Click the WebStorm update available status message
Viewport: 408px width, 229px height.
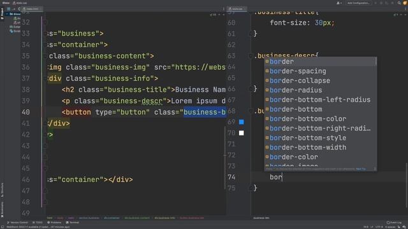click(38, 227)
